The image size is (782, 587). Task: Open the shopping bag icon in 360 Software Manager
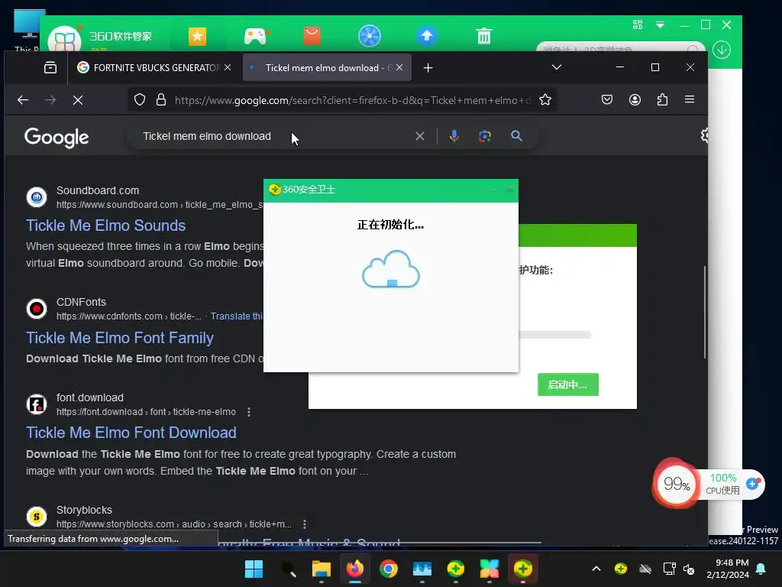point(312,36)
